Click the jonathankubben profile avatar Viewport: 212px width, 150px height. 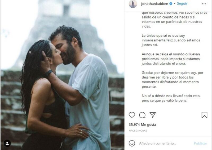point(133,4)
